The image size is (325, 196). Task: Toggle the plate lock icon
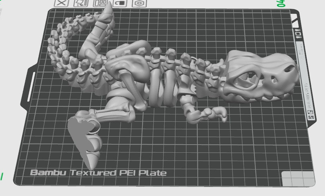click(120, 3)
